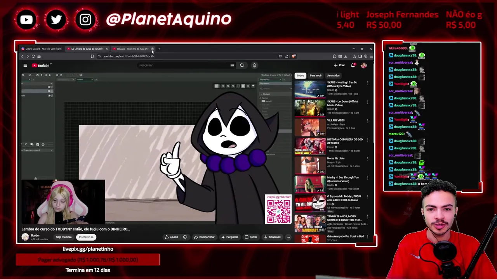Open God of War 3 história thumbnail

(x=310, y=146)
